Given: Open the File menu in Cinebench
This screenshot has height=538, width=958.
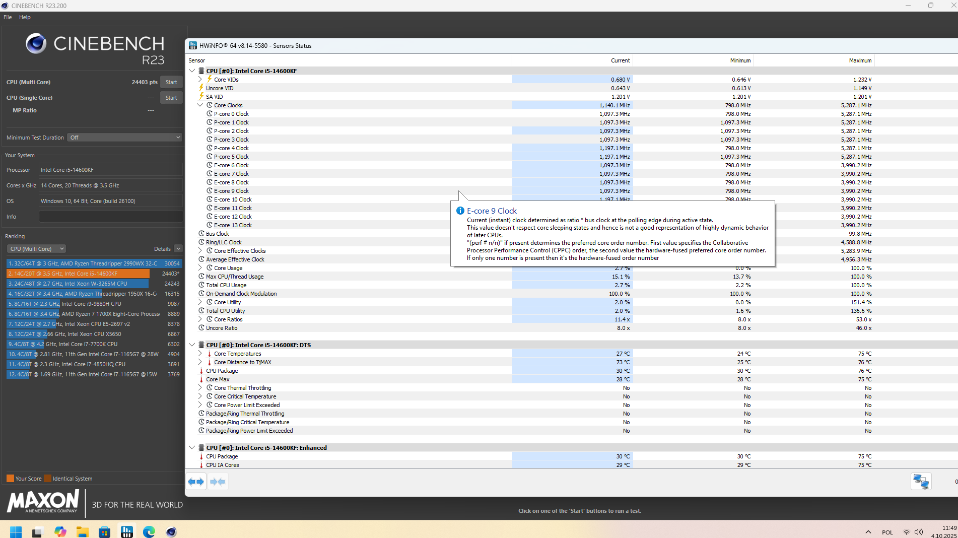Looking at the screenshot, I should (8, 17).
